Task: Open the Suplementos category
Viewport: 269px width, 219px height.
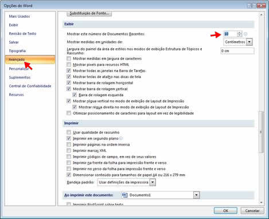Action: (x=20, y=77)
